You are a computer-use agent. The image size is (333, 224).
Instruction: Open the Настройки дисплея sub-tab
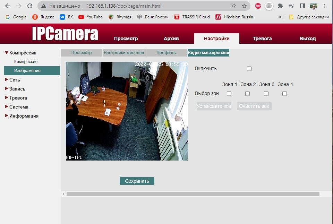124,53
